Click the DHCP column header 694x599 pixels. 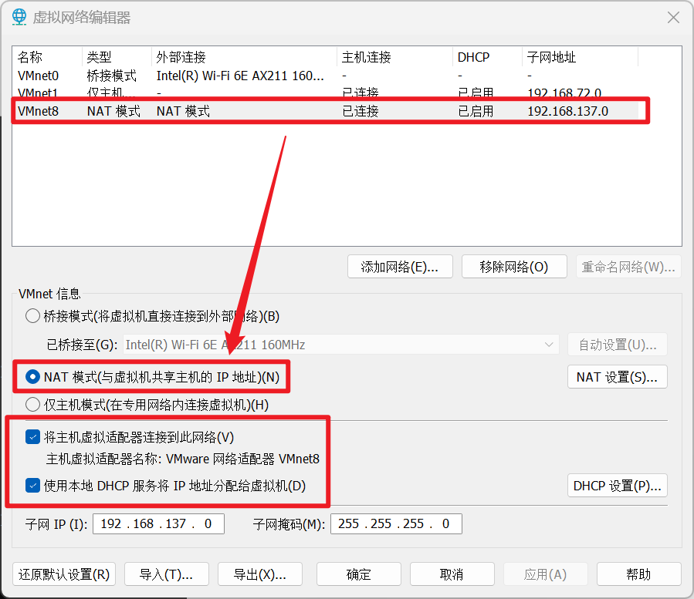pyautogui.click(x=487, y=57)
